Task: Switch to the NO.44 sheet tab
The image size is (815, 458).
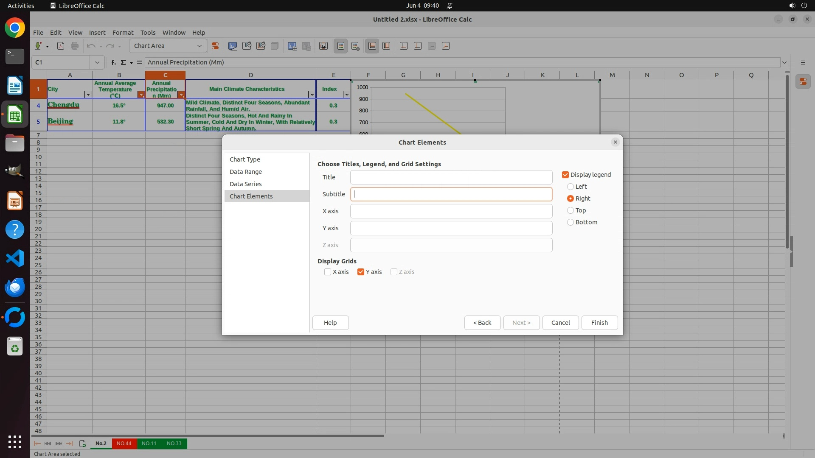Action: pyautogui.click(x=124, y=443)
